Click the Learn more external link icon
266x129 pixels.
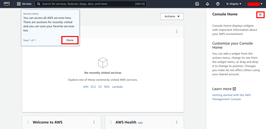234,89
